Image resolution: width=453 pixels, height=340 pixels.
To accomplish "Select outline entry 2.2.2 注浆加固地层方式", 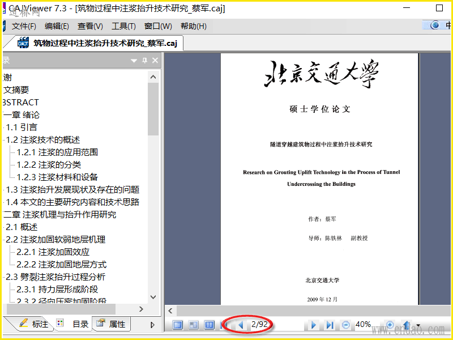I will [62, 264].
